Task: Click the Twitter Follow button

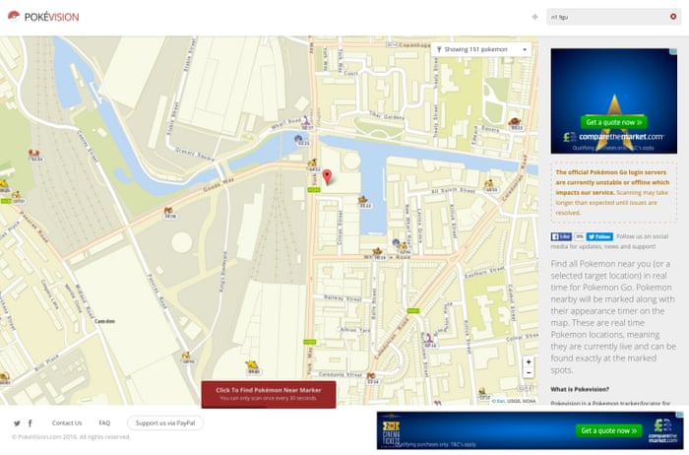Action: (599, 236)
